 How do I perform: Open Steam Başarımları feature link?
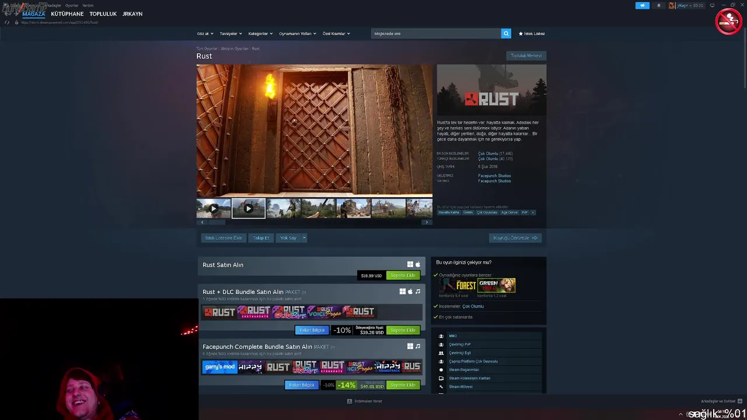(x=464, y=370)
